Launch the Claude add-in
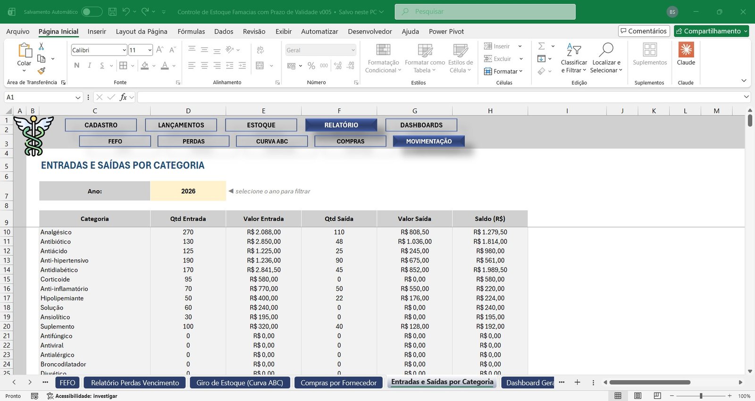Image resolution: width=755 pixels, height=401 pixels. click(686, 54)
